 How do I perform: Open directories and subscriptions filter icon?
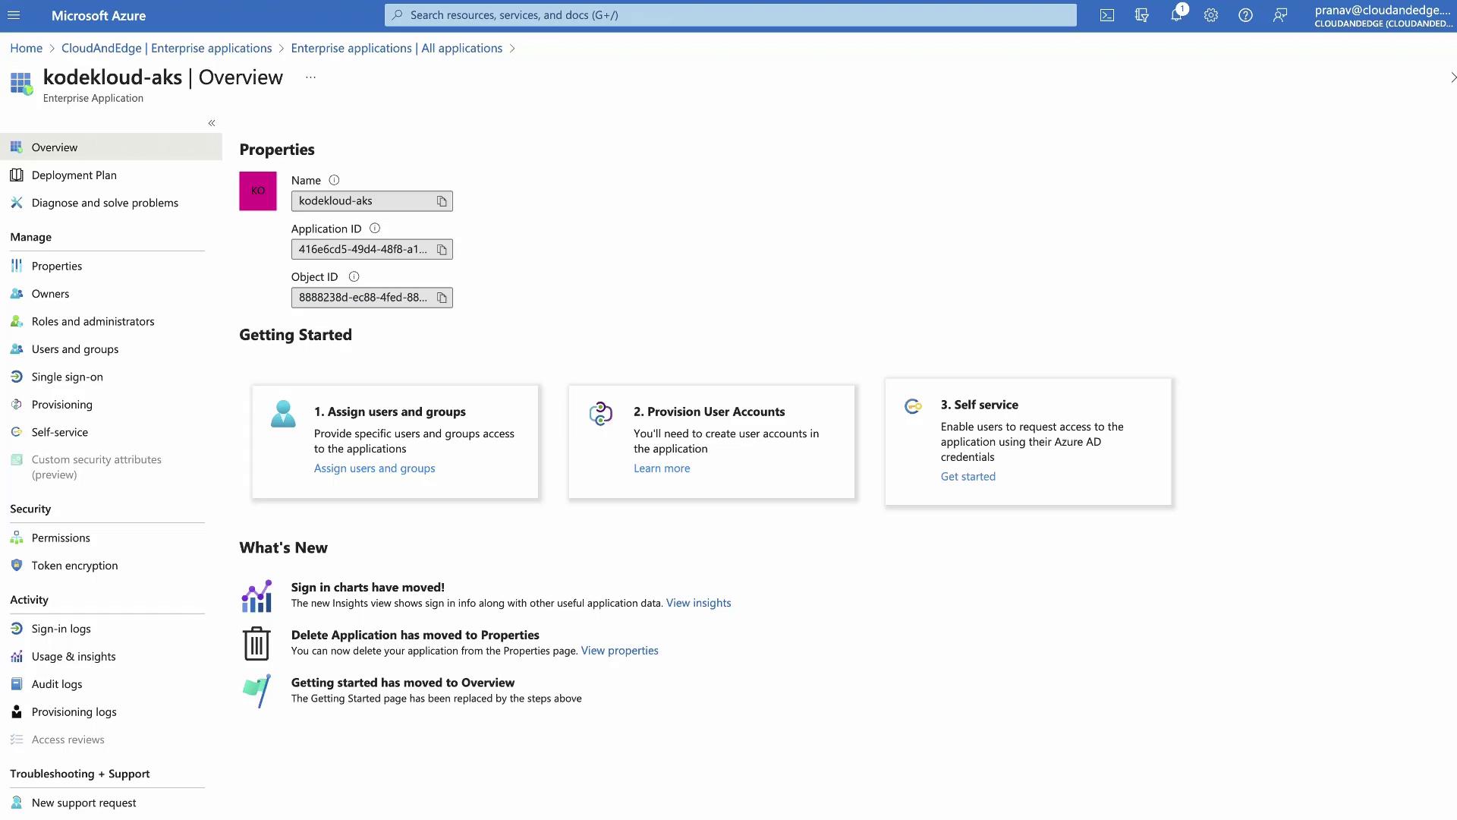click(1142, 15)
